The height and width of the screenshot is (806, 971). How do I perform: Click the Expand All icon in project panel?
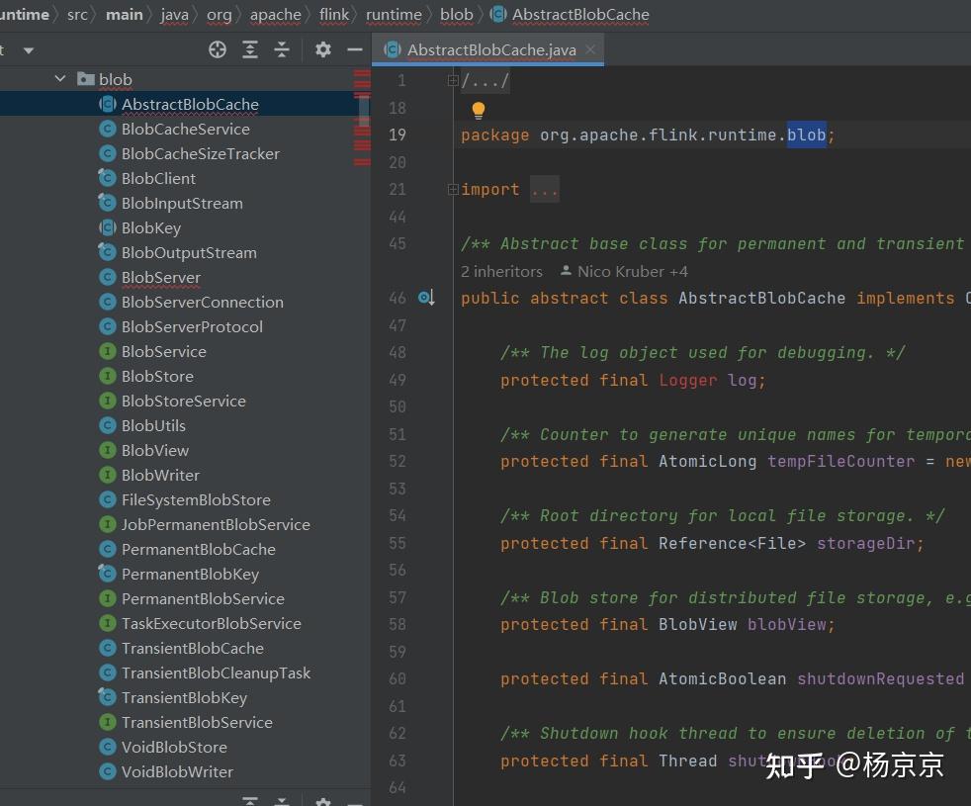click(250, 49)
